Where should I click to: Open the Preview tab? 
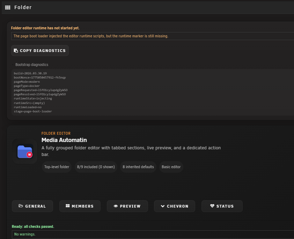click(127, 206)
